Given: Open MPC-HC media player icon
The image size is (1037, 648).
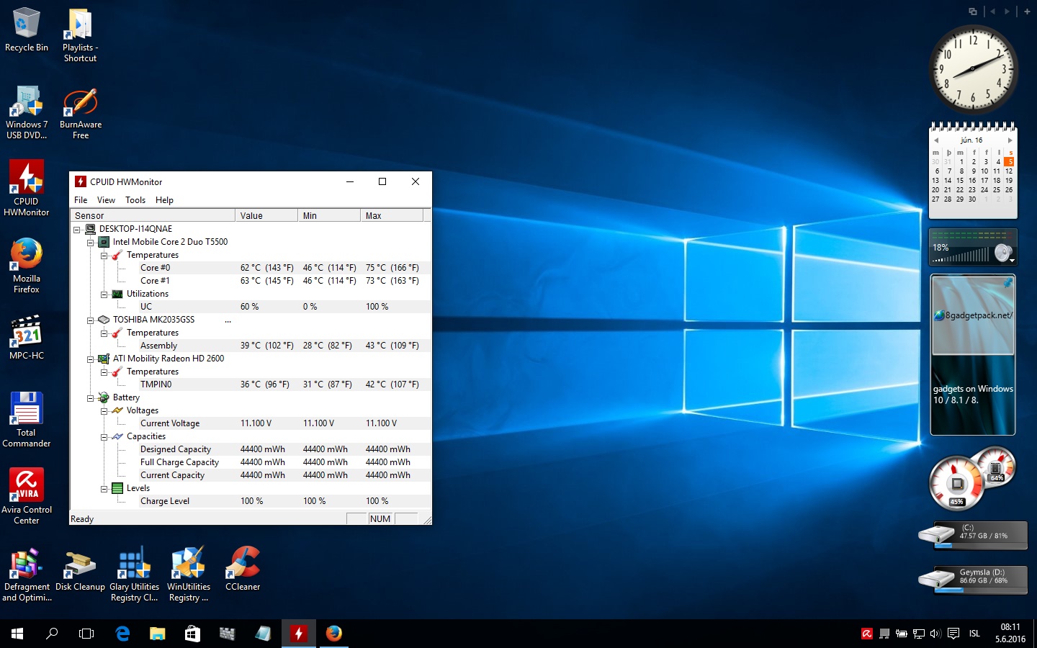Looking at the screenshot, I should pyautogui.click(x=27, y=337).
